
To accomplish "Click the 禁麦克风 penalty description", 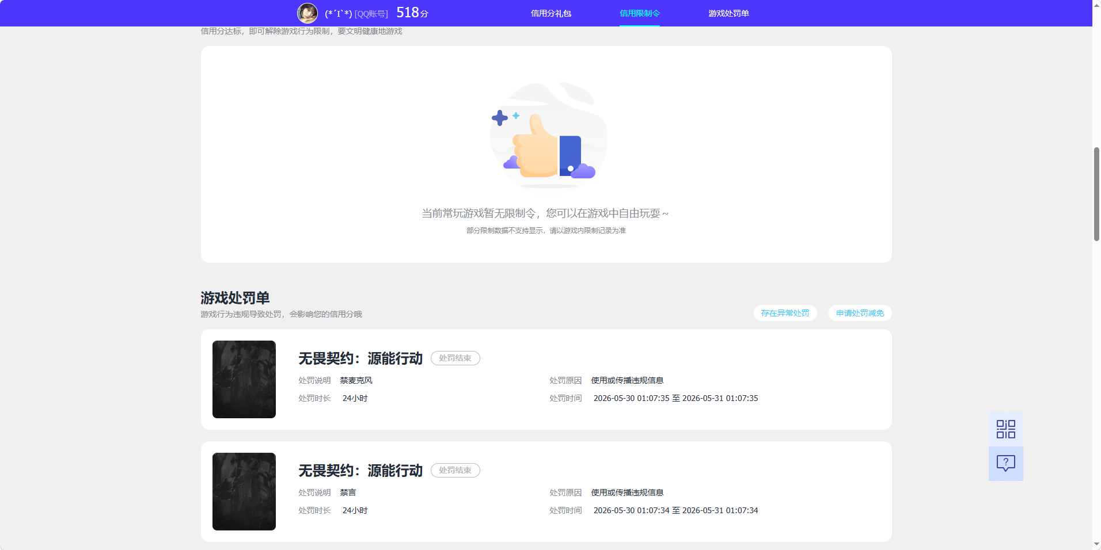I will tap(356, 380).
